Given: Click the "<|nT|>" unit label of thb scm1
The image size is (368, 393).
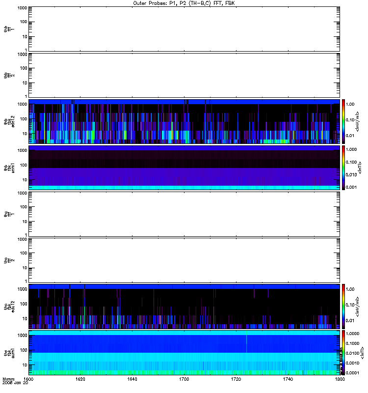Looking at the screenshot, I should (360, 168).
